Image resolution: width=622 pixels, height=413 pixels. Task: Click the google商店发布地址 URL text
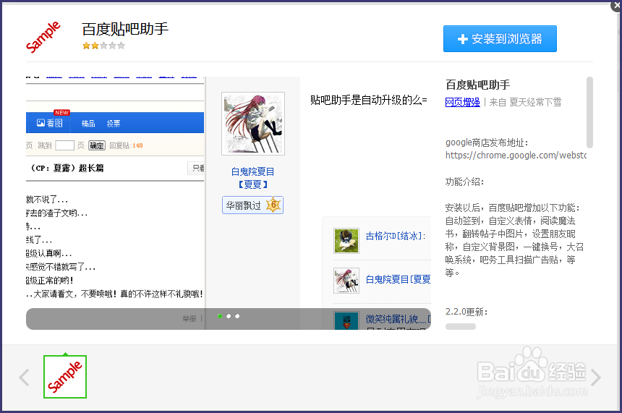[x=515, y=156]
